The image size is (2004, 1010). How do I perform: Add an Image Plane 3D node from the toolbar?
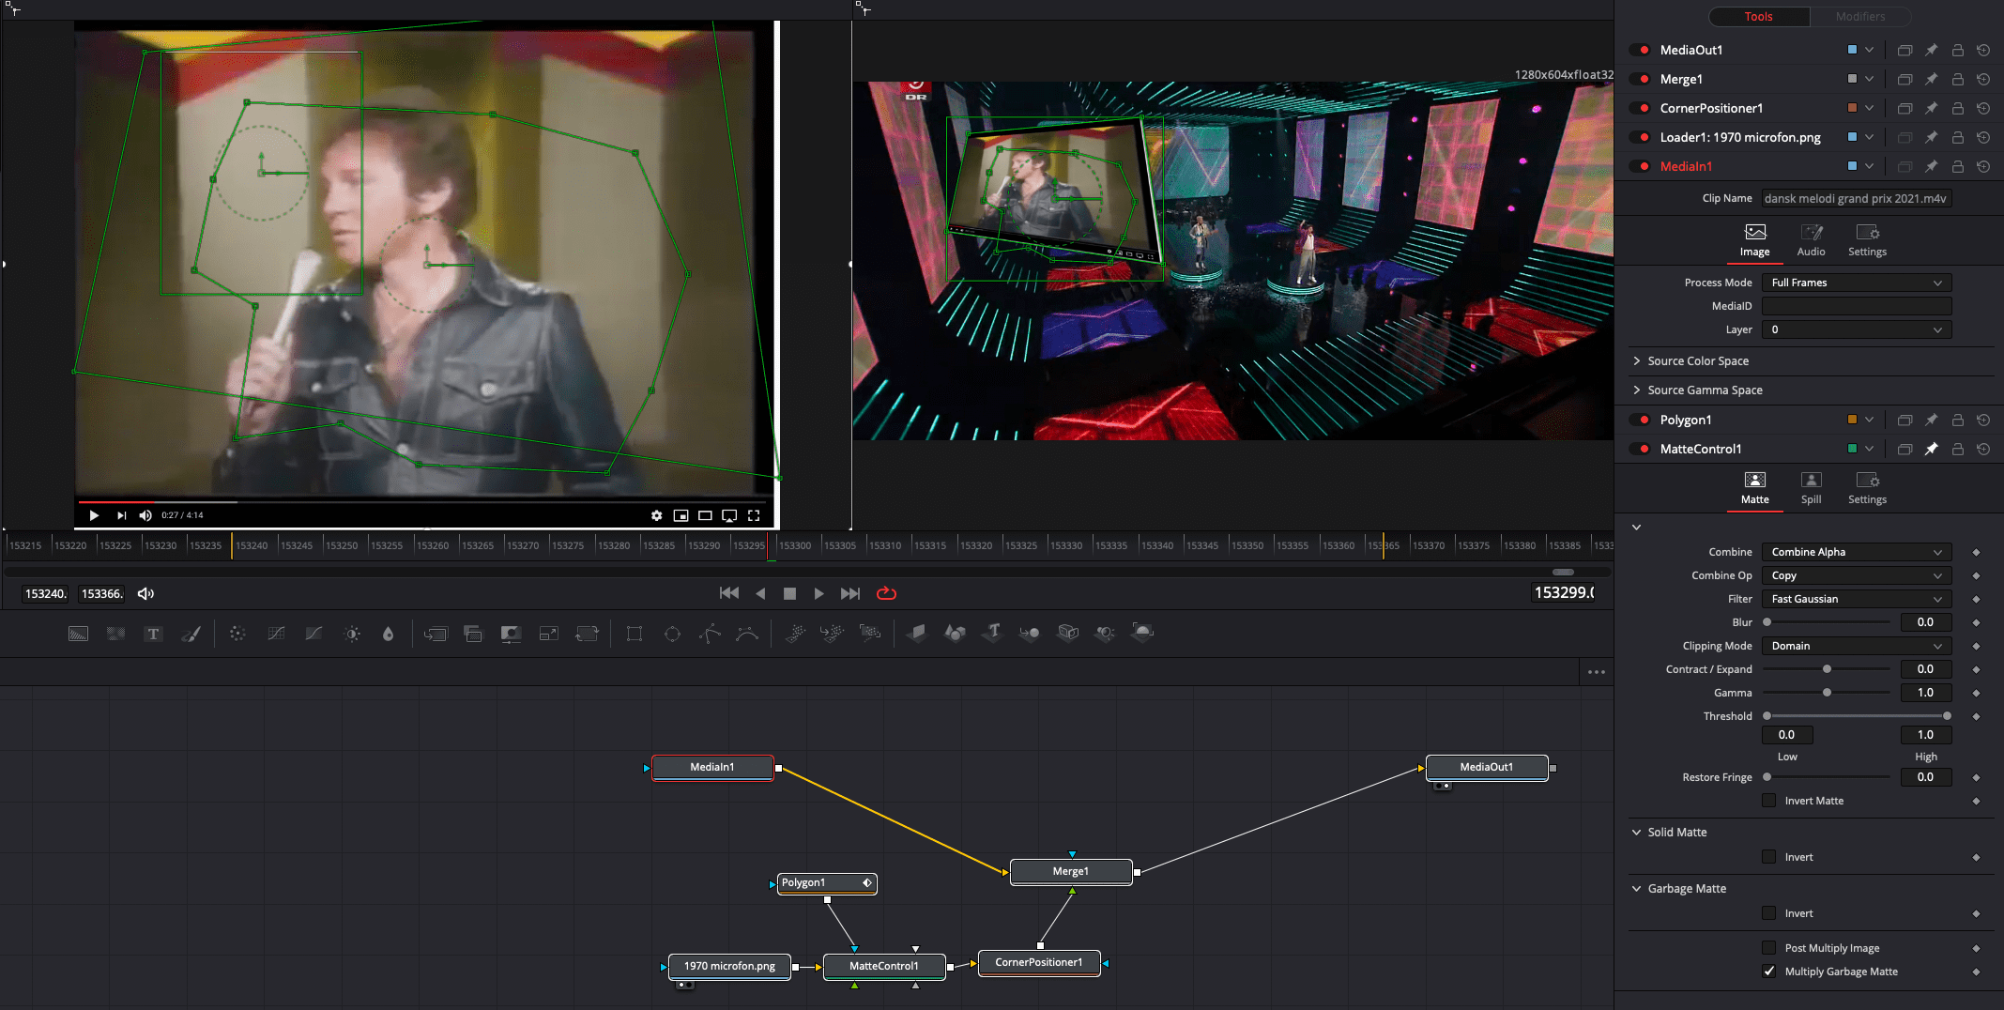coord(917,634)
